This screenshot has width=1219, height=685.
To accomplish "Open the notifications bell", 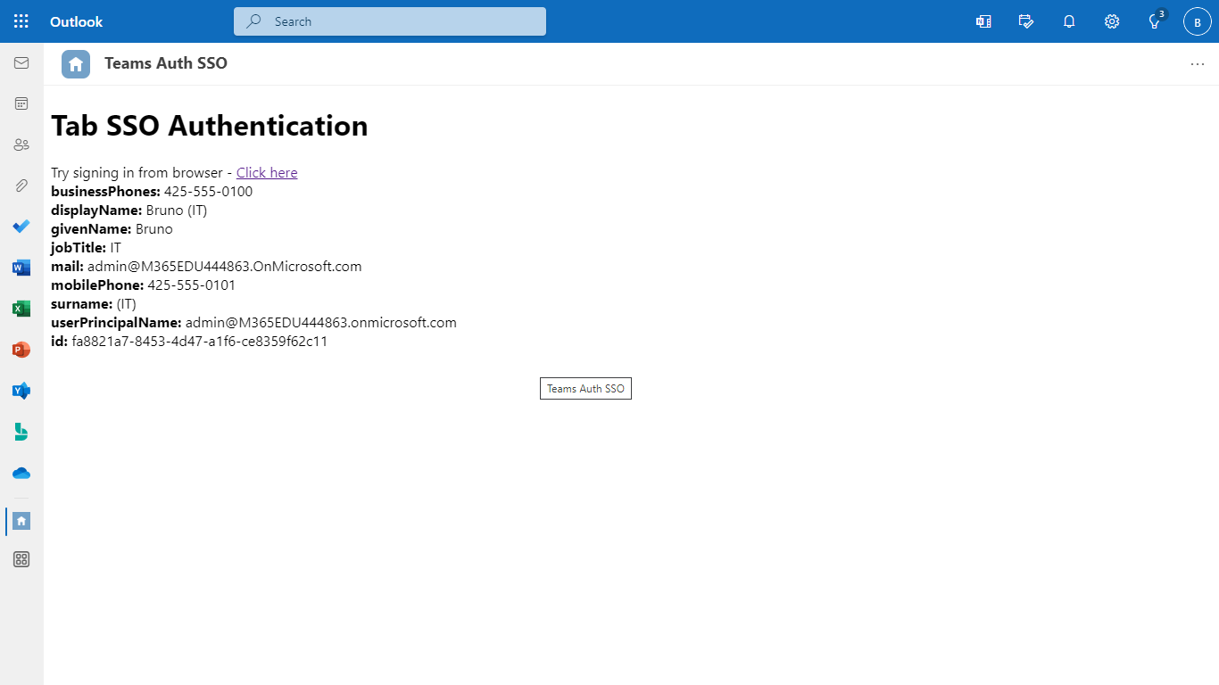I will 1069,21.
